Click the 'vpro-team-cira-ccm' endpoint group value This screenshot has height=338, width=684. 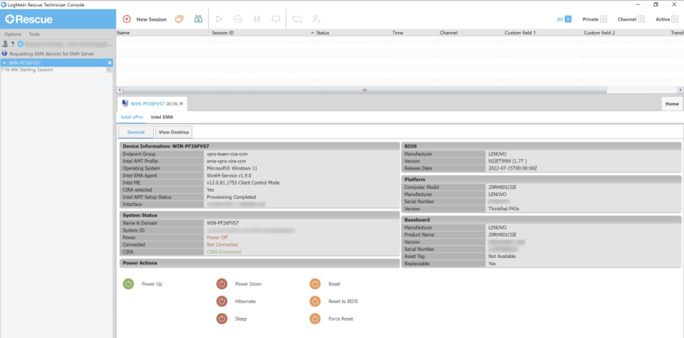(227, 154)
